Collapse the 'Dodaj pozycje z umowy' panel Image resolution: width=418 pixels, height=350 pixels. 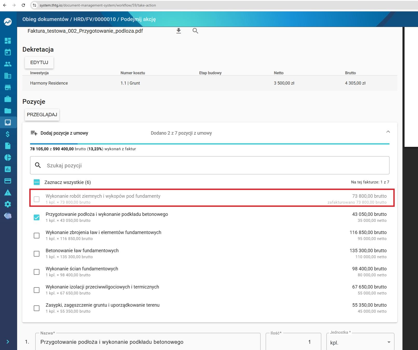tap(388, 132)
